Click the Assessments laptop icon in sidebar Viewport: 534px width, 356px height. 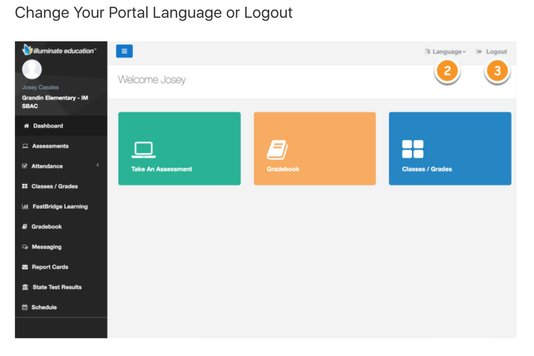[x=25, y=146]
